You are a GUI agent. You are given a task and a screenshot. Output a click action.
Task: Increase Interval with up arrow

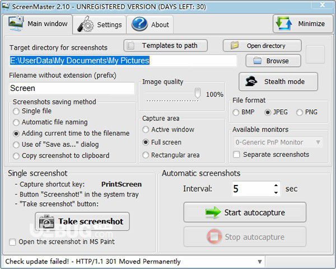click(x=276, y=185)
